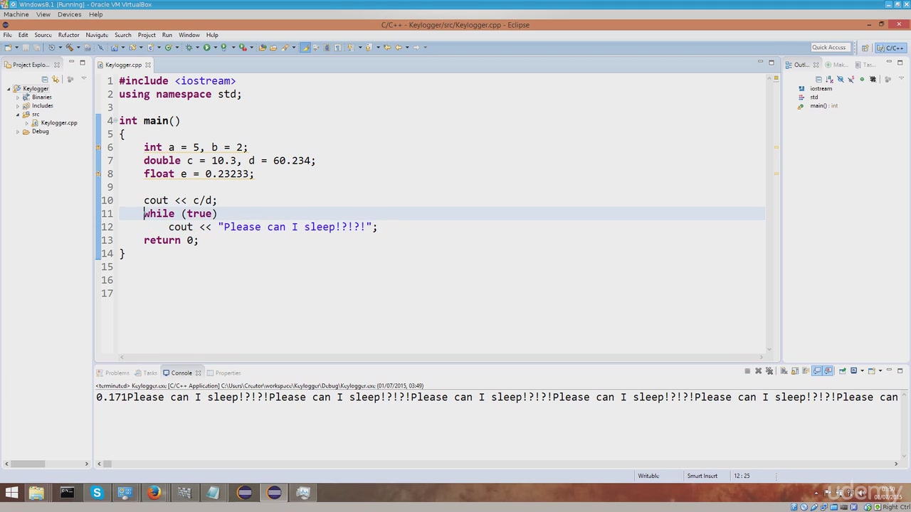Click the Debug bug icon in toolbar

coord(189,48)
